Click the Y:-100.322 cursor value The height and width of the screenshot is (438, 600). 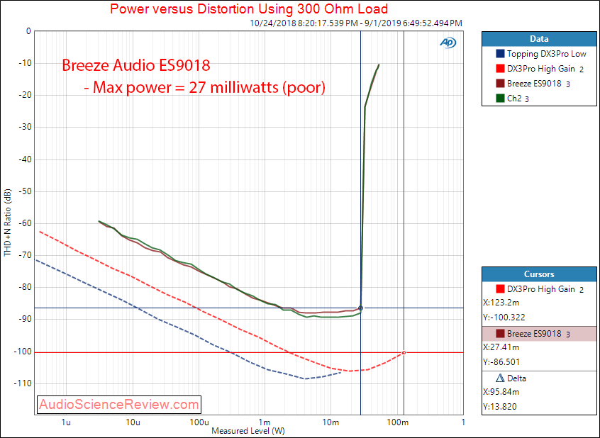point(504,318)
